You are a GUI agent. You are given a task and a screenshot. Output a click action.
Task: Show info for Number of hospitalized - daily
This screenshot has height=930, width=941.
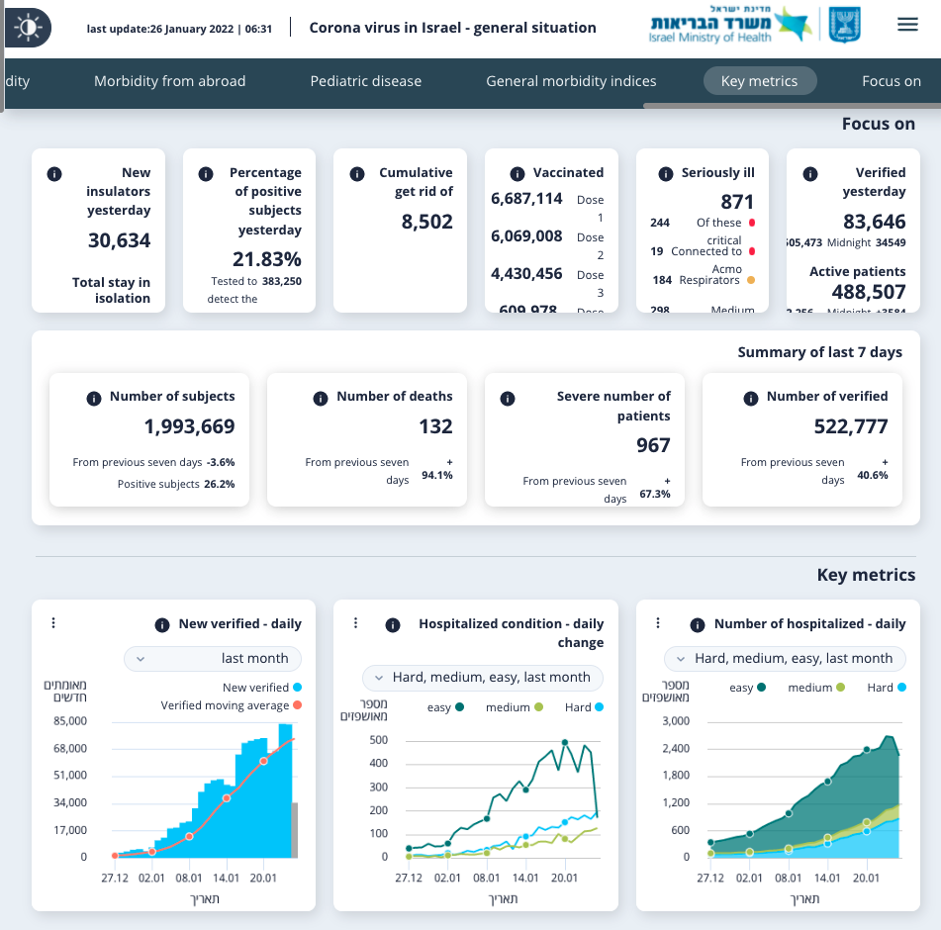(698, 625)
